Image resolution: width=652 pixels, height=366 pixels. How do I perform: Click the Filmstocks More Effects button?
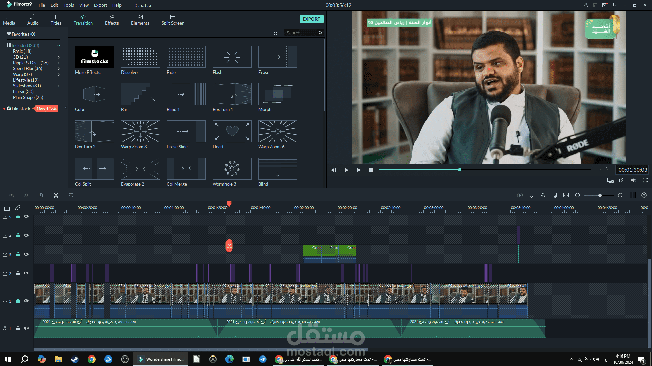pyautogui.click(x=47, y=108)
